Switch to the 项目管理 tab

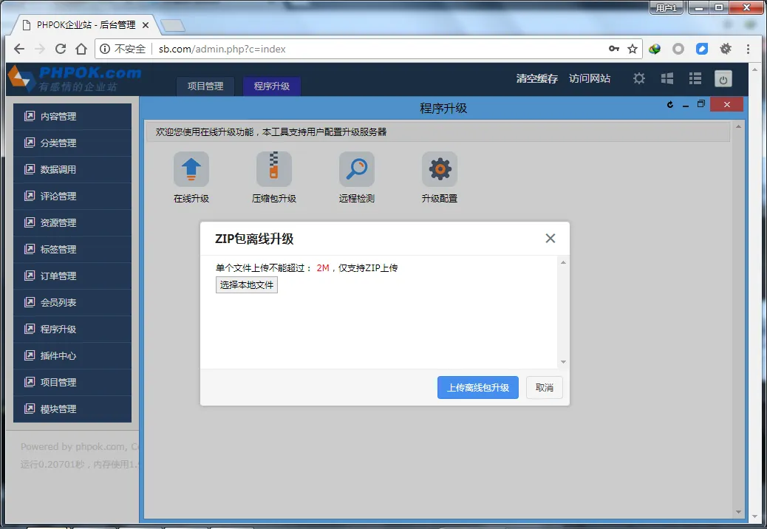[x=205, y=86]
